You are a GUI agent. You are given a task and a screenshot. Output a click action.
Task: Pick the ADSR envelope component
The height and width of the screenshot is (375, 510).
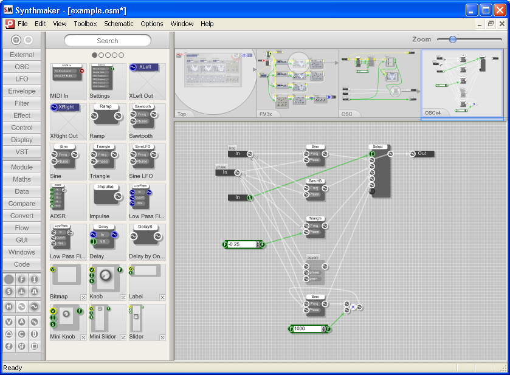[68, 202]
